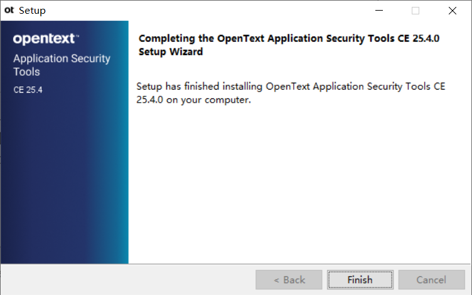
Task: Click the disabled Cancel button
Action: 431,280
